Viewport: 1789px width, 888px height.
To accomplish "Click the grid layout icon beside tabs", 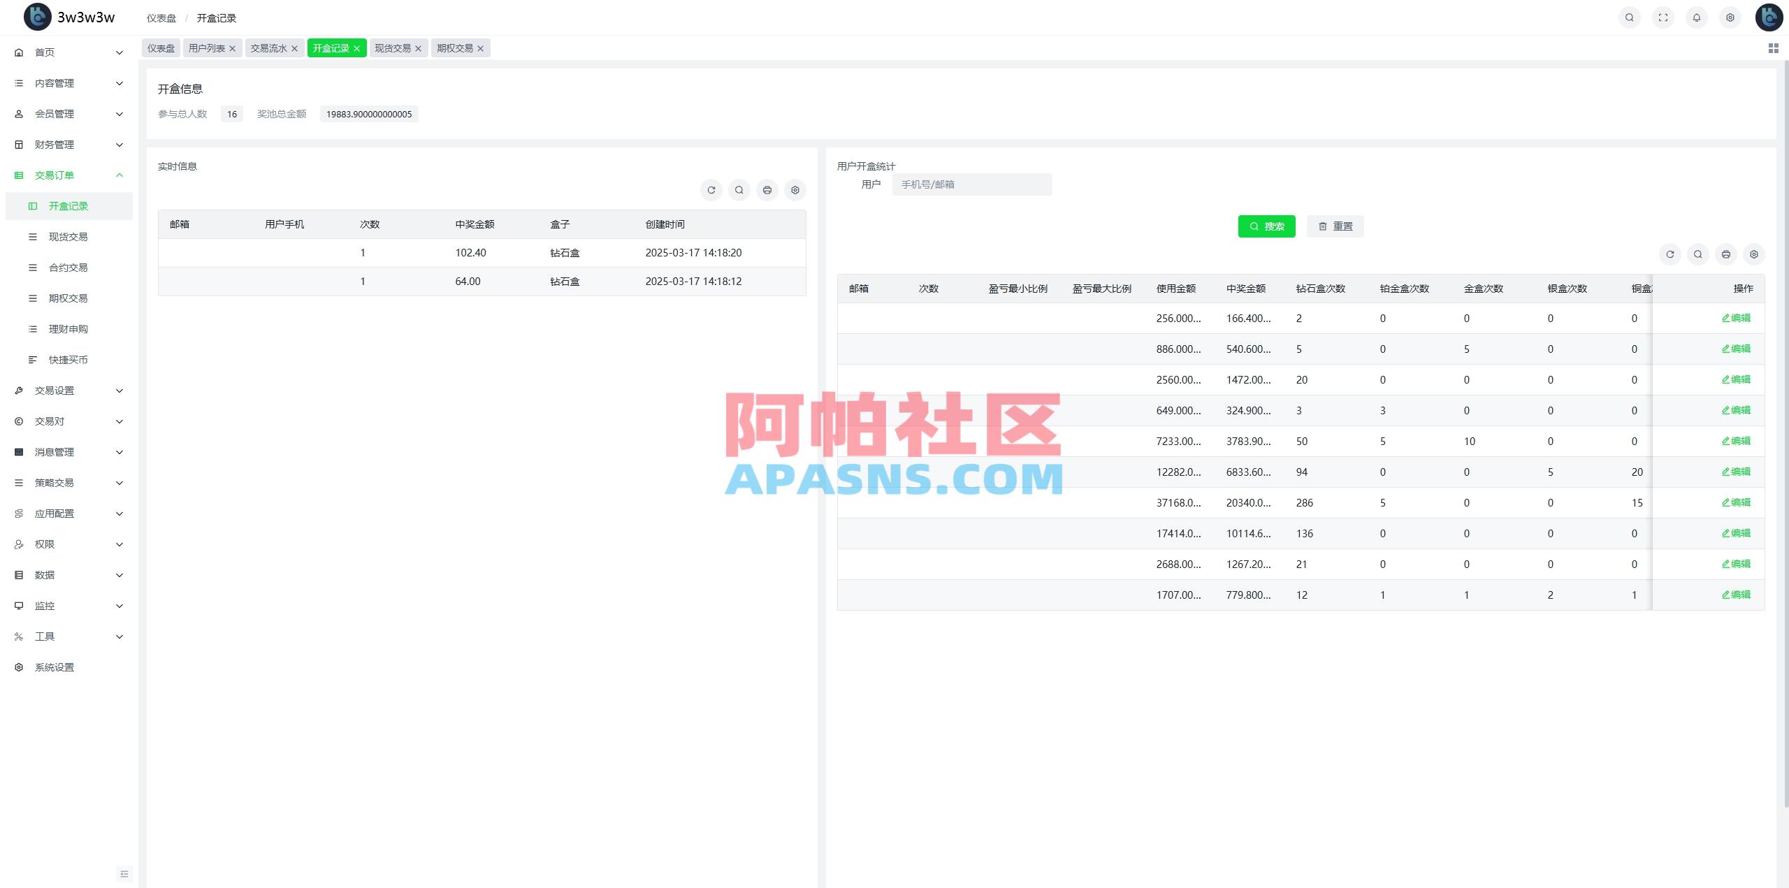I will 1773,48.
